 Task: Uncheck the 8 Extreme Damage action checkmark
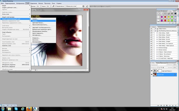point(151,48)
